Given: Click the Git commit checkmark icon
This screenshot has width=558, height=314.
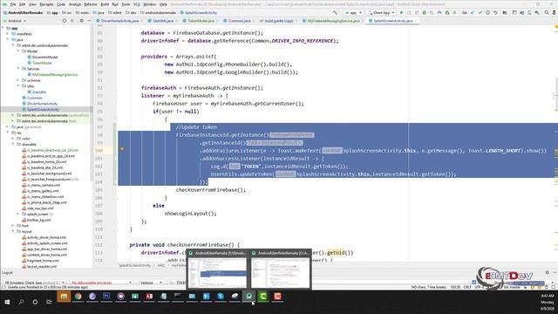Looking at the screenshot, I should [480, 12].
